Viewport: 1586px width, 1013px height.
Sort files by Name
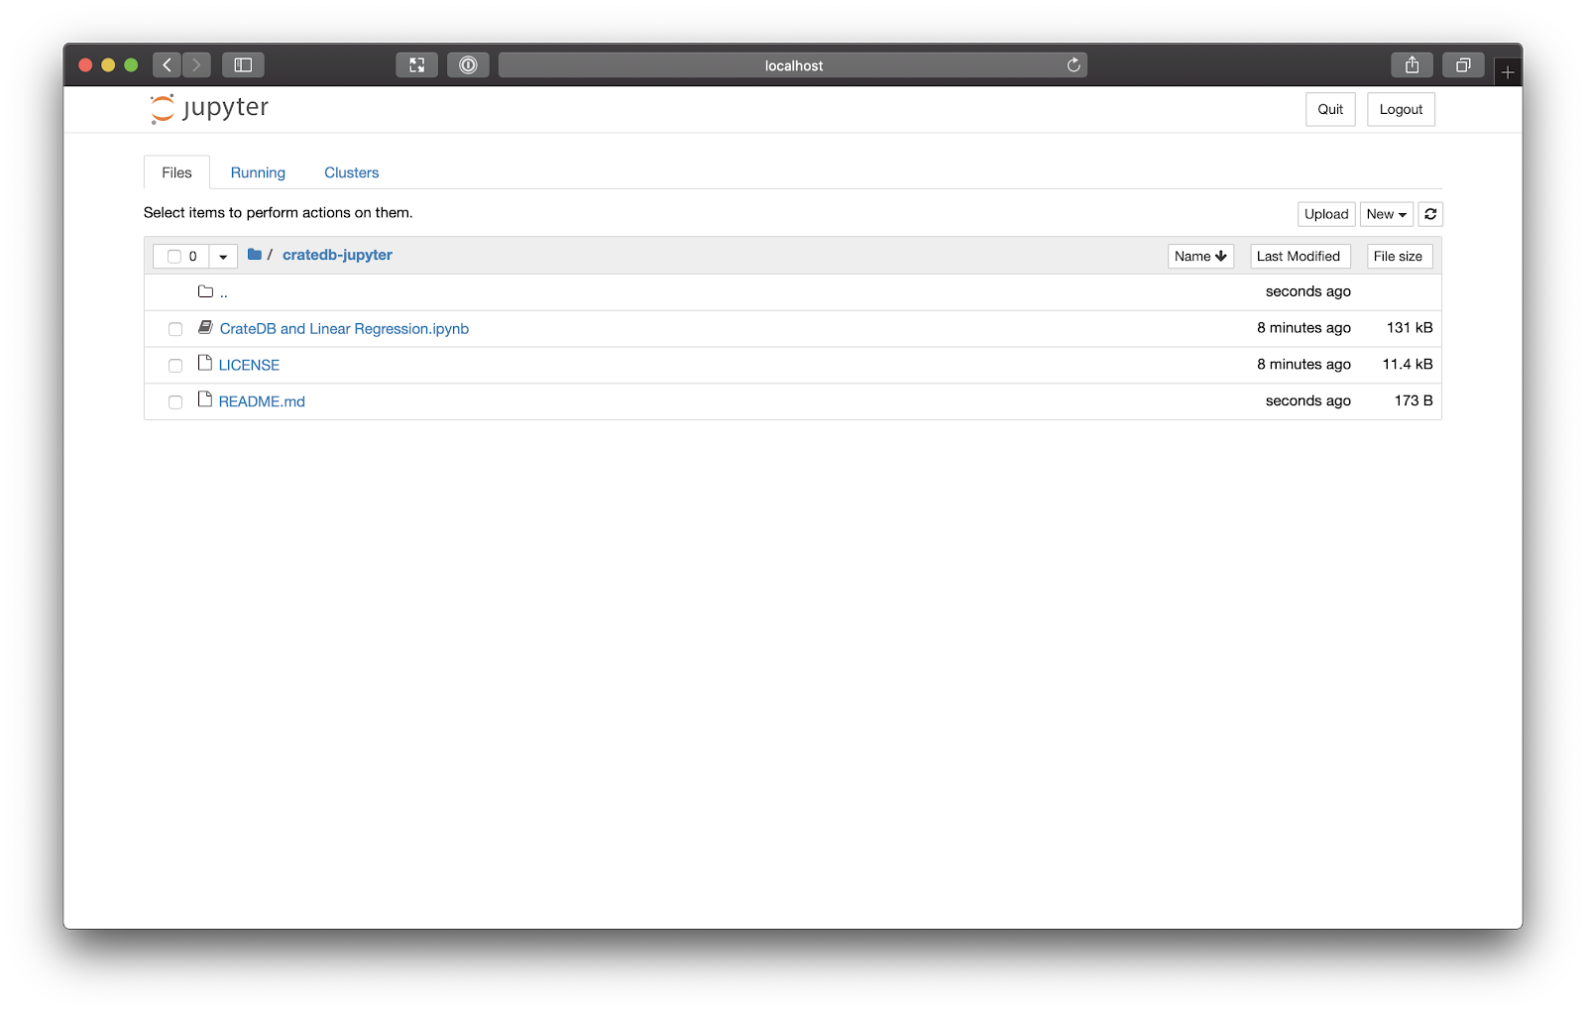[x=1199, y=256]
